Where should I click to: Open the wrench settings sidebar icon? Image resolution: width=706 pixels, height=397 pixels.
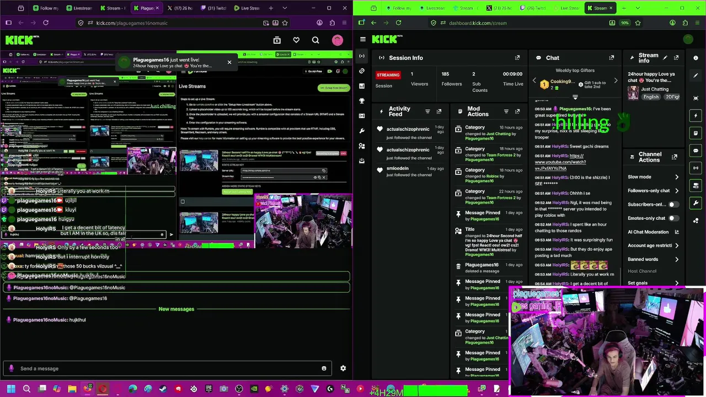362,131
